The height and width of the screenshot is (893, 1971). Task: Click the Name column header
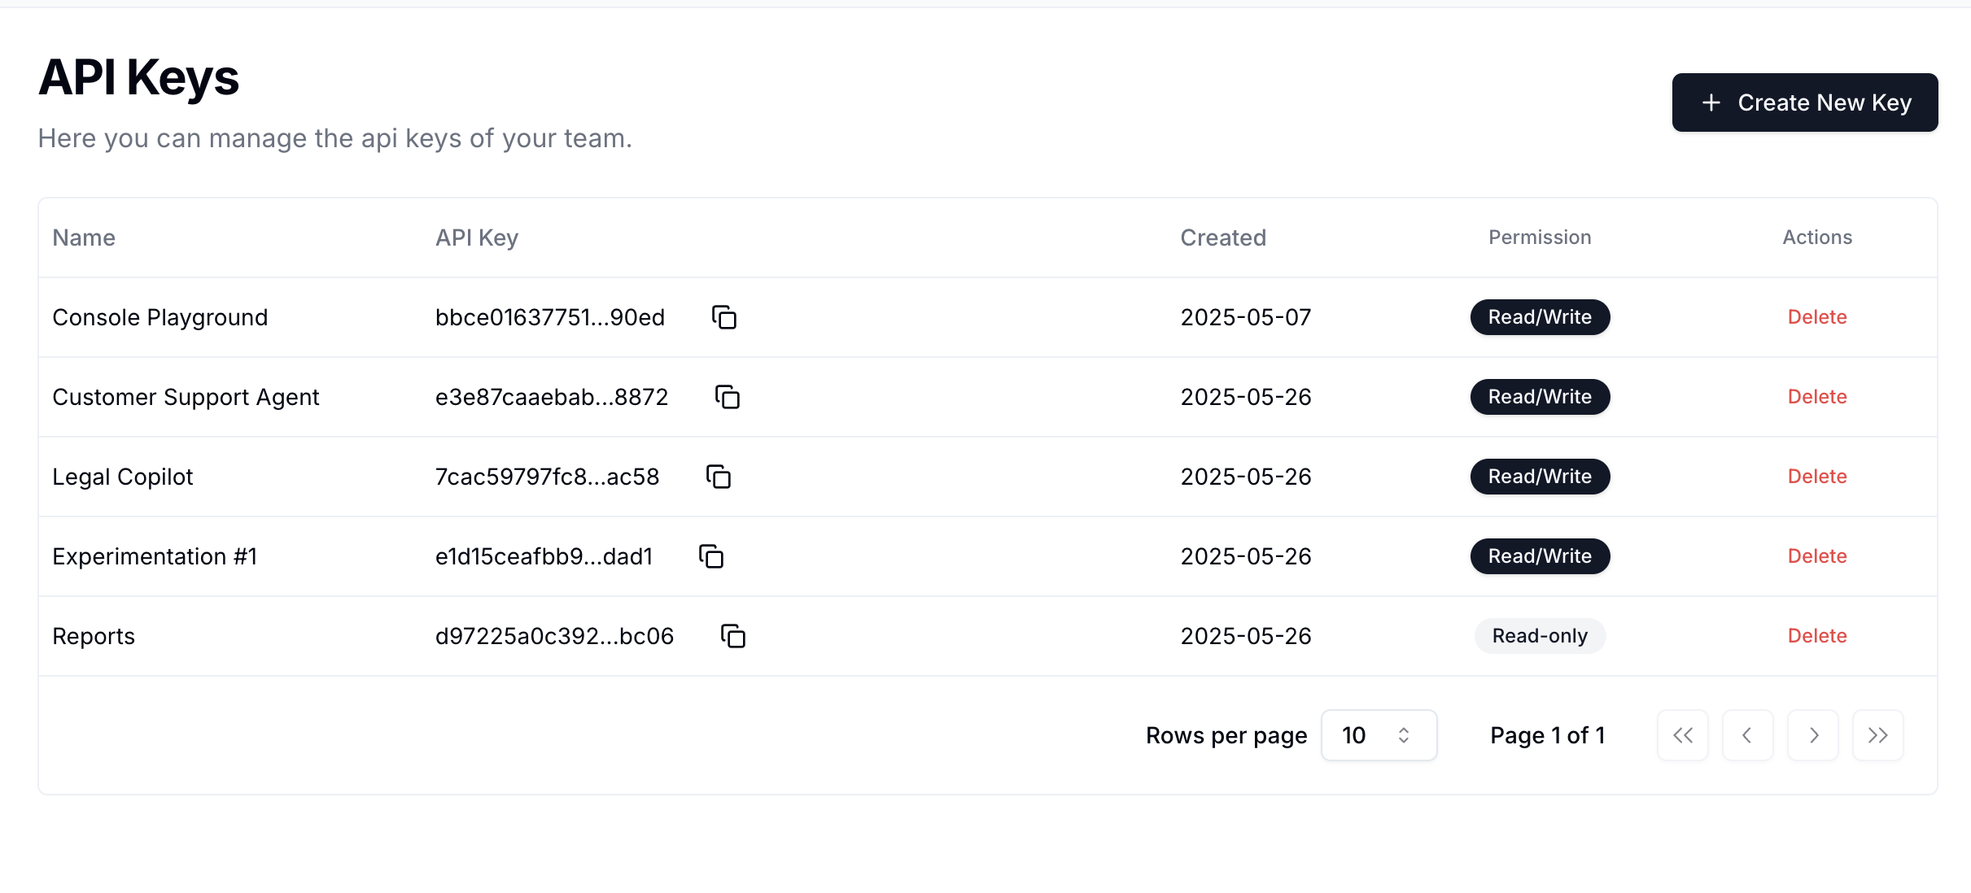click(x=84, y=237)
